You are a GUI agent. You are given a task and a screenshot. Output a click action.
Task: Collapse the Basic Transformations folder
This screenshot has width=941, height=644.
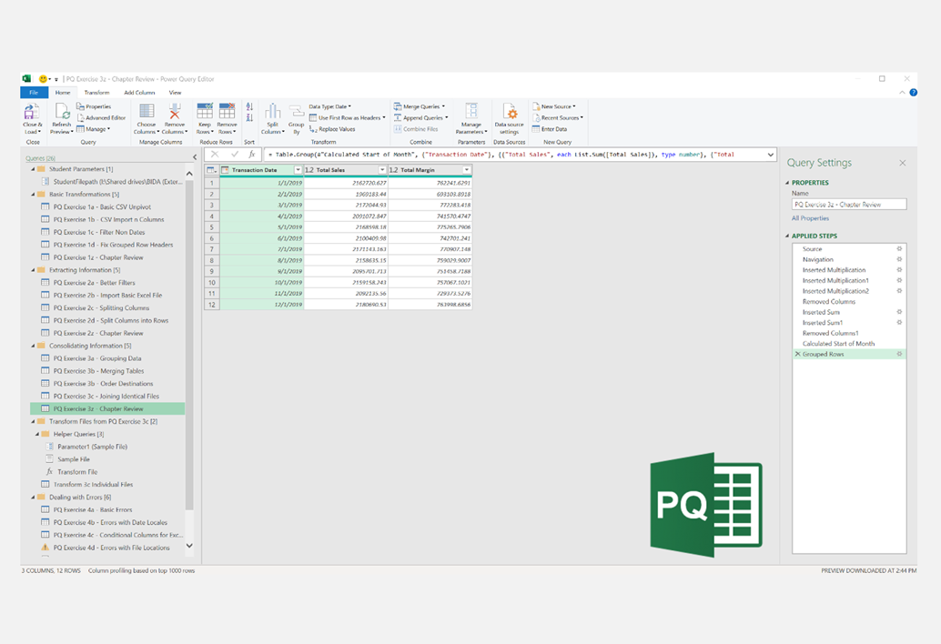pyautogui.click(x=34, y=194)
